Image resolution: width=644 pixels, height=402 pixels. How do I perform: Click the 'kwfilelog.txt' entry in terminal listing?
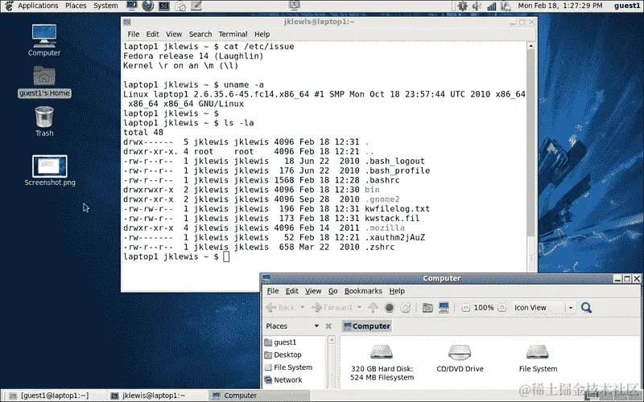(397, 209)
